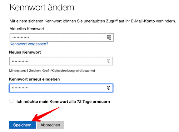Focus the Aktuelles Kennwort input field
This screenshot has width=179, height=132.
62,37
